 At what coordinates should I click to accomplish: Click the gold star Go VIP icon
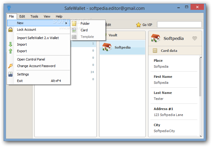(x=139, y=25)
